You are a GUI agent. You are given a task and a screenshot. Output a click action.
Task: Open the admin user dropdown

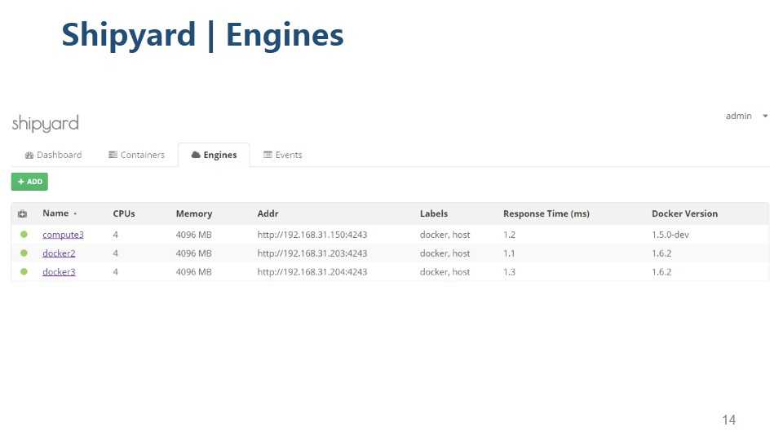746,116
